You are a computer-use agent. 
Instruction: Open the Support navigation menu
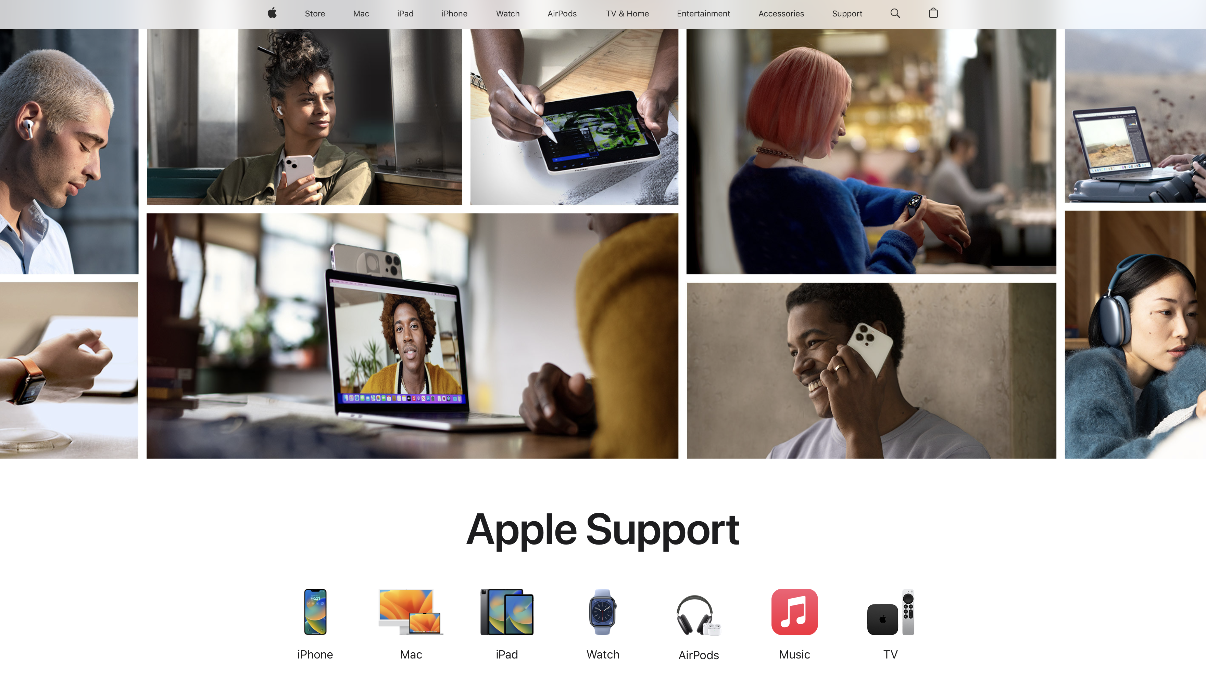pos(846,13)
